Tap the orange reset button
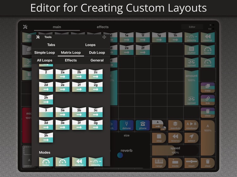 click(x=191, y=163)
